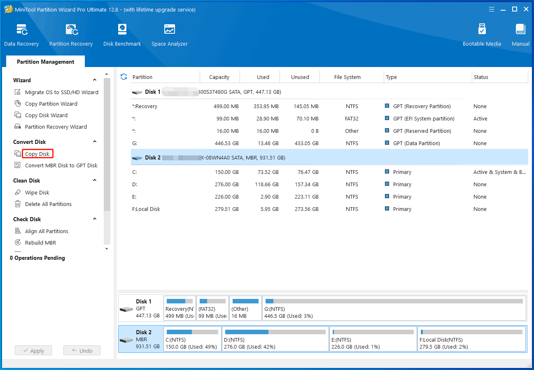Image resolution: width=534 pixels, height=370 pixels.
Task: Select the *:Recovery partition row
Action: [329, 106]
